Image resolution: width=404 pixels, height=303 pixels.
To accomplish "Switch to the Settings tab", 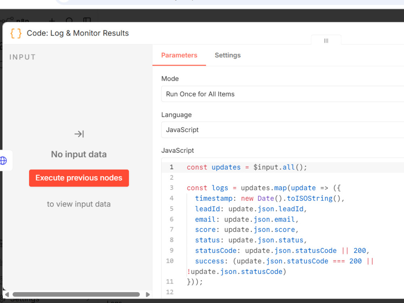I will (x=227, y=55).
